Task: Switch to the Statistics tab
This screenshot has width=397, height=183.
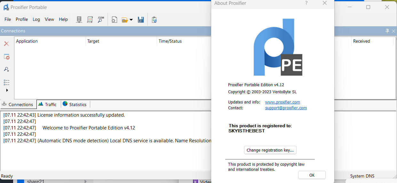Action: (75, 104)
